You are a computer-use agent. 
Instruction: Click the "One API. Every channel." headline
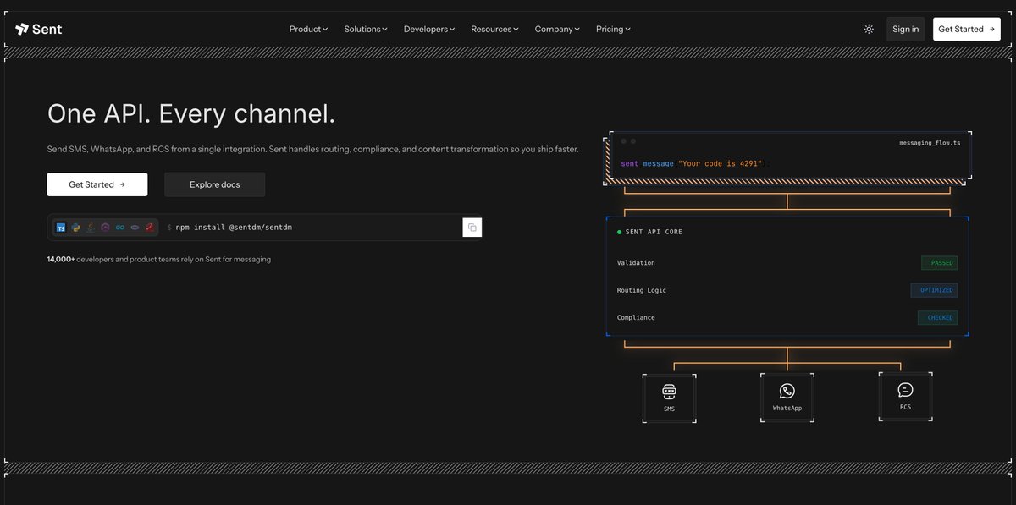pyautogui.click(x=191, y=113)
